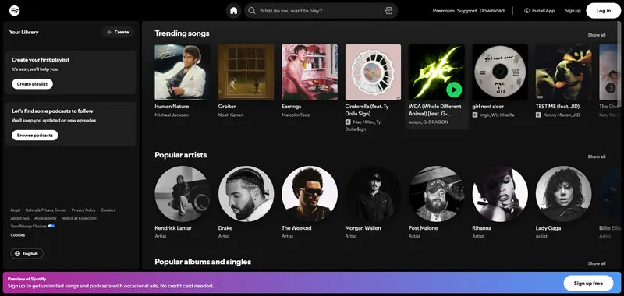Open Support page
The image size is (624, 296).
466,11
